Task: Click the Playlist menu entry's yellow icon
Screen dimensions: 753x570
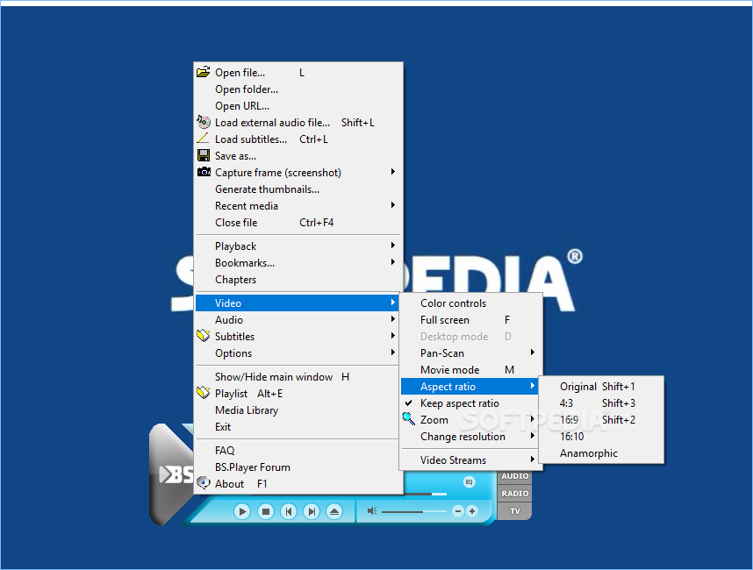Action: coord(203,393)
